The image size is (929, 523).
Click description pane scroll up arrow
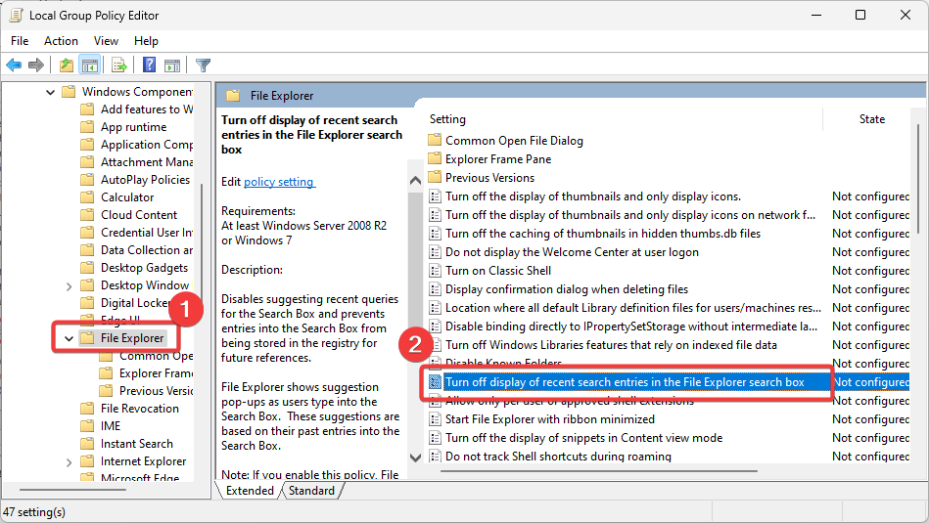pos(415,181)
